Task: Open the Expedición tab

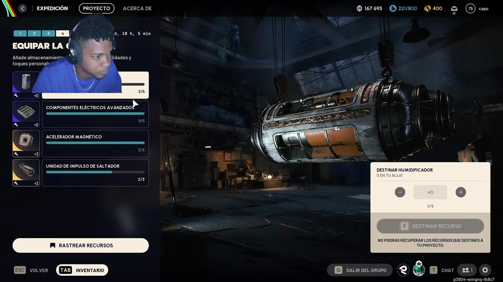Action: [52, 8]
